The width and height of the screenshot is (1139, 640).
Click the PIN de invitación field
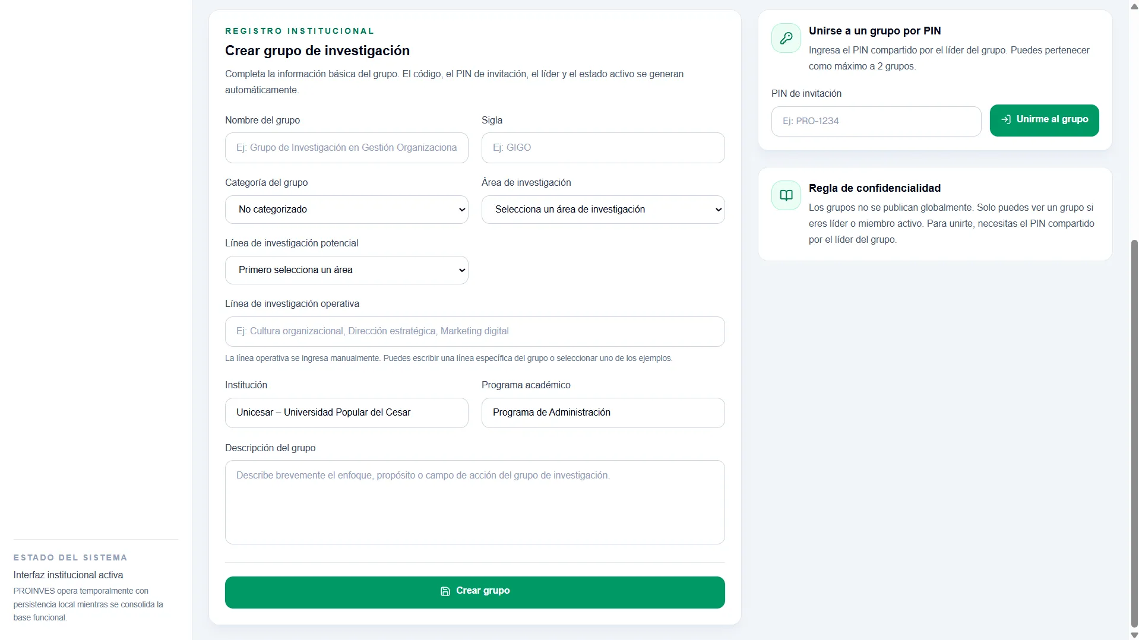(x=877, y=121)
